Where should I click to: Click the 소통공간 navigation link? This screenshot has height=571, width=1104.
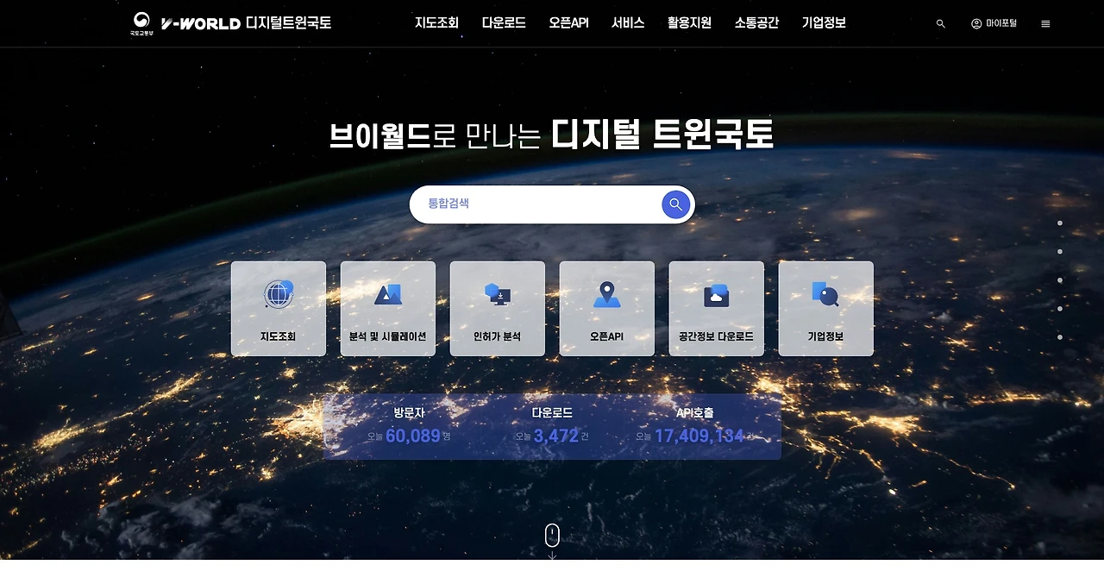756,23
